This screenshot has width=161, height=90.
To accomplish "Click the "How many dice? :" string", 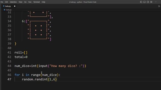I will coord(66,66).
